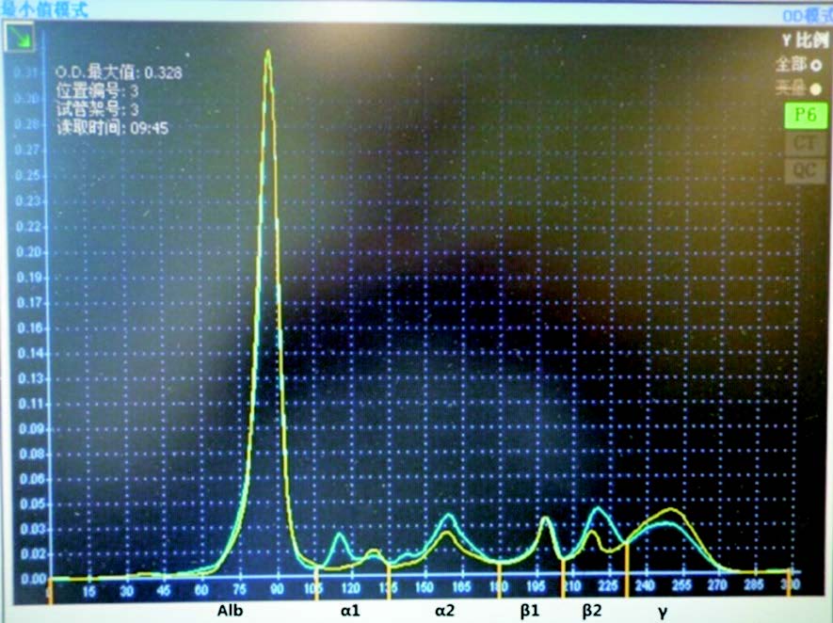Image resolution: width=833 pixels, height=623 pixels.
Task: Select orange fraction marker near 180
Action: pyautogui.click(x=500, y=581)
